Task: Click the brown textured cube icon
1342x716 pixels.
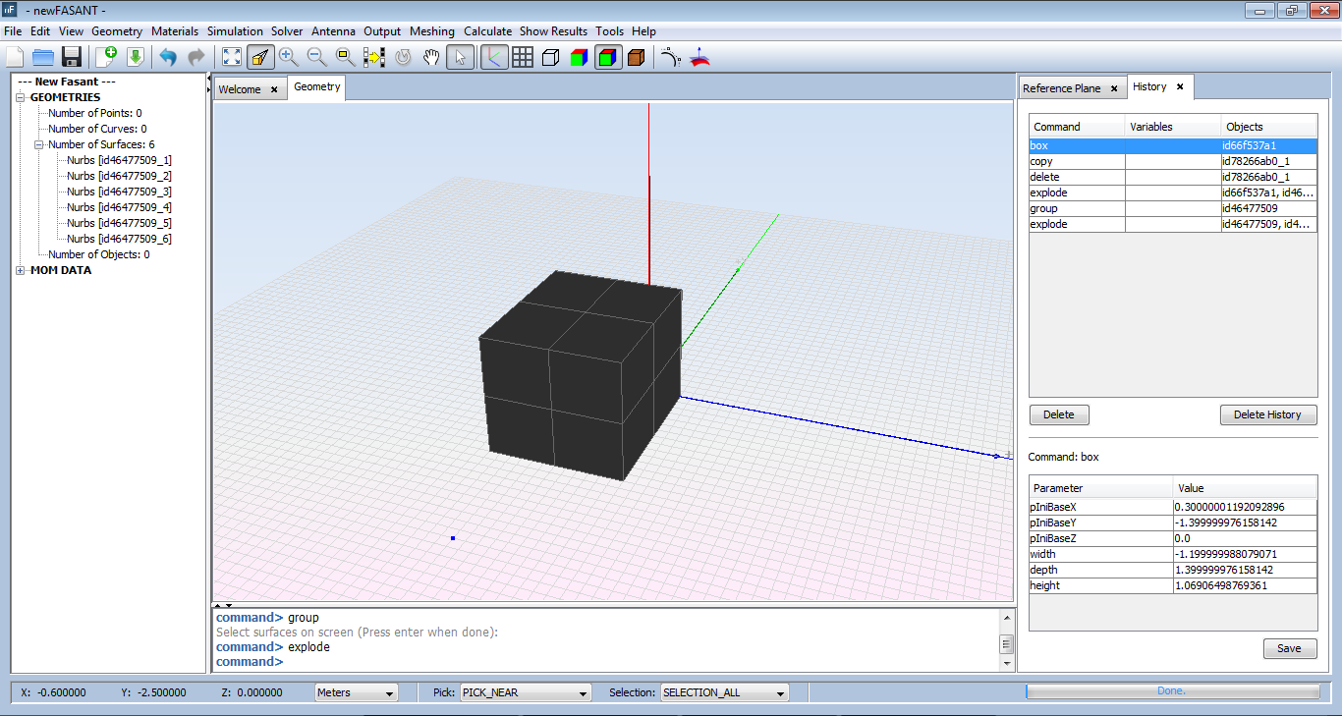Action: click(x=636, y=57)
